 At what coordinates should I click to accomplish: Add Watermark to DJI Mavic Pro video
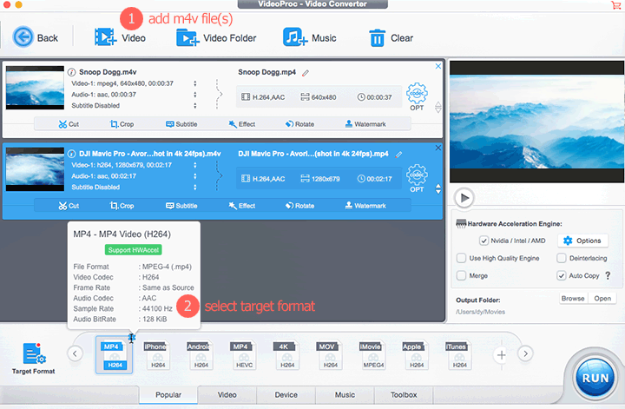pyautogui.click(x=365, y=206)
